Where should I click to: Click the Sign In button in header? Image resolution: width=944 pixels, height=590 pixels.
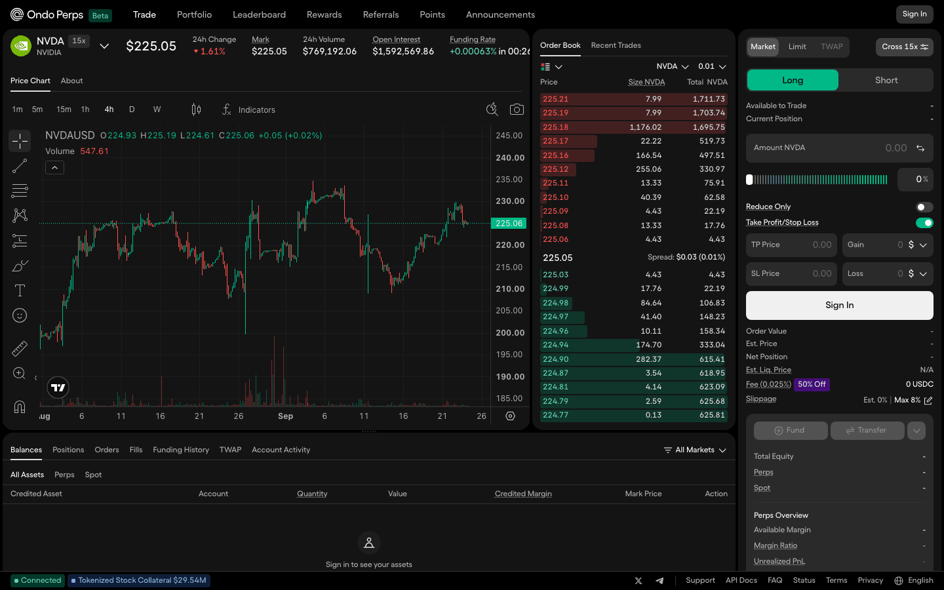[x=914, y=14]
